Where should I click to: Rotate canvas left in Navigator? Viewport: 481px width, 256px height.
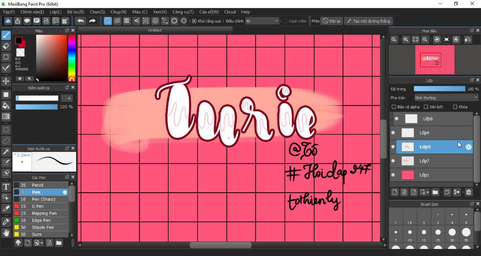click(437, 39)
